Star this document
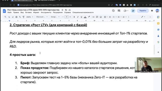Image resolution: width=162 pixels, height=91 pixels. [x=63, y=10]
